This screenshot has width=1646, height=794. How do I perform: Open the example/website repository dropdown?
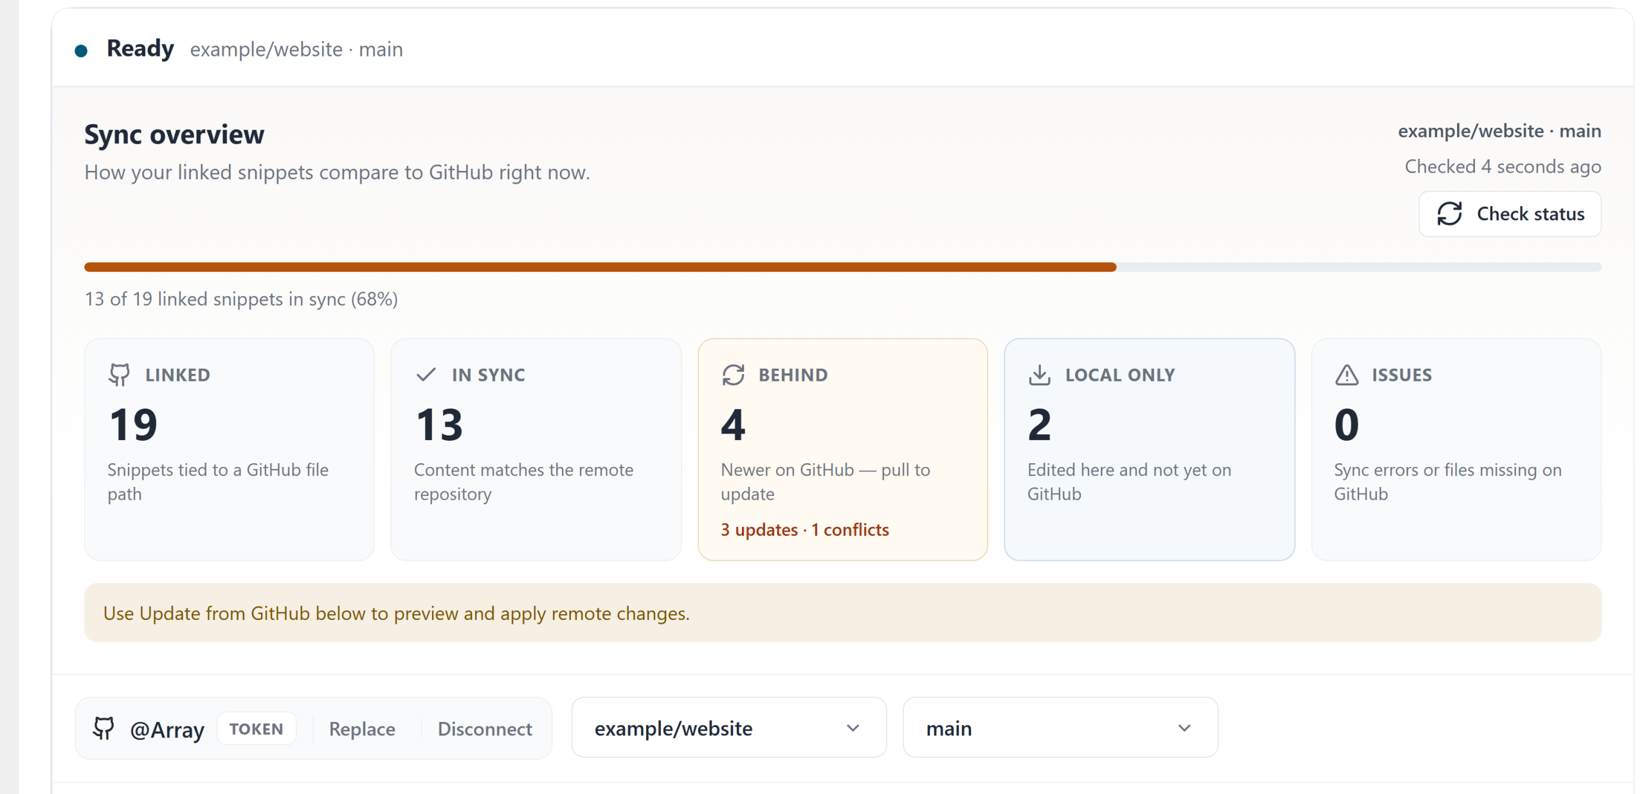tap(728, 728)
